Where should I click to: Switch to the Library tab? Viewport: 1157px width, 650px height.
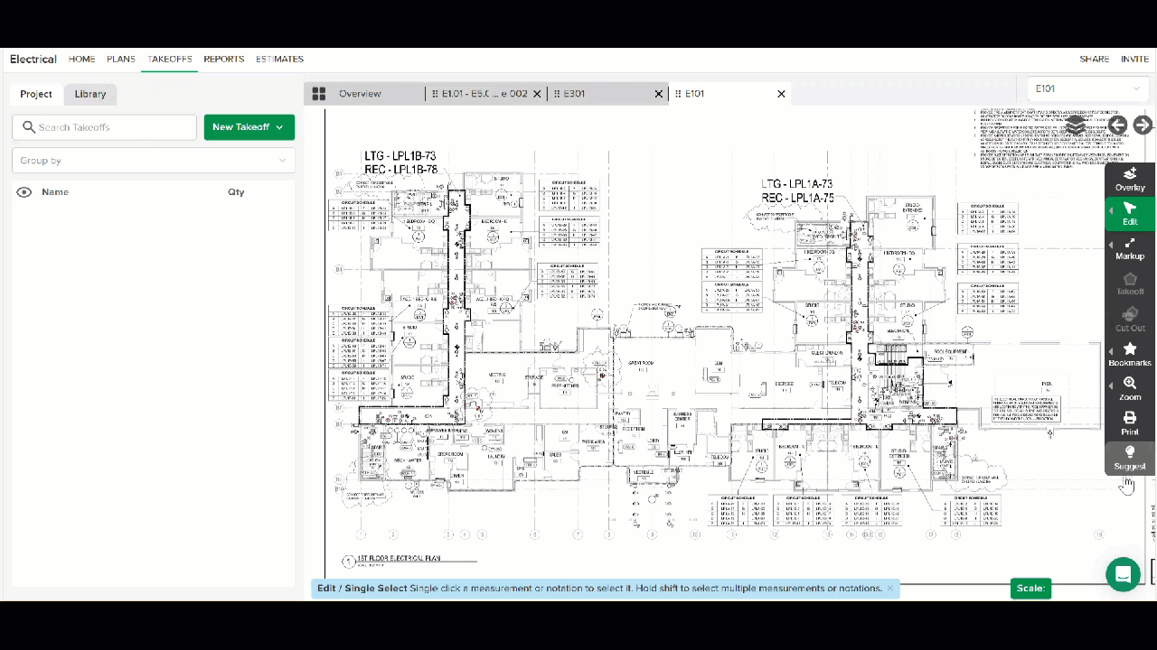pyautogui.click(x=90, y=94)
